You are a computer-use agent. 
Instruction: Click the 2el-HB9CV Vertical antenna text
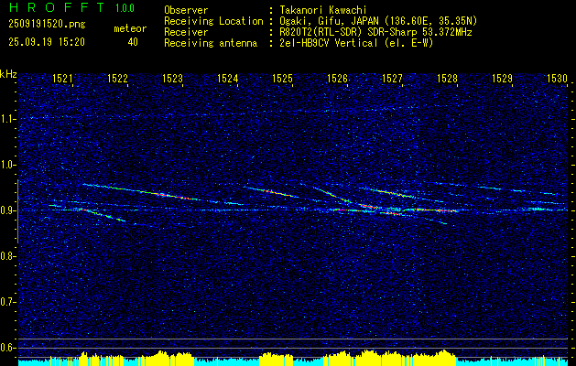[x=357, y=43]
